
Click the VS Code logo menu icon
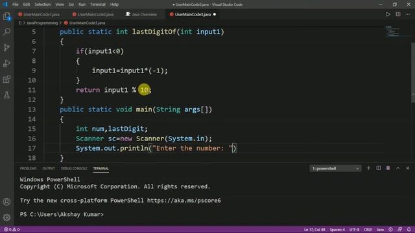pos(5,5)
